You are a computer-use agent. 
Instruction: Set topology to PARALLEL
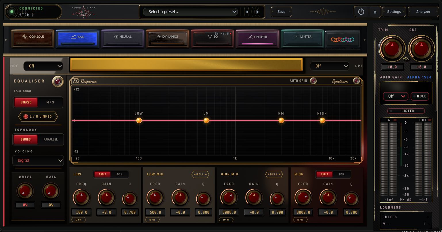pos(50,139)
